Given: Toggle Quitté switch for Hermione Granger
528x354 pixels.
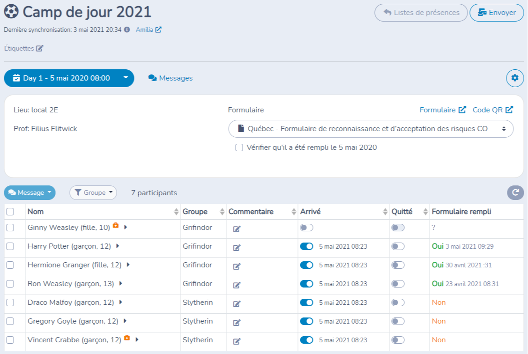Looking at the screenshot, I should tap(398, 265).
